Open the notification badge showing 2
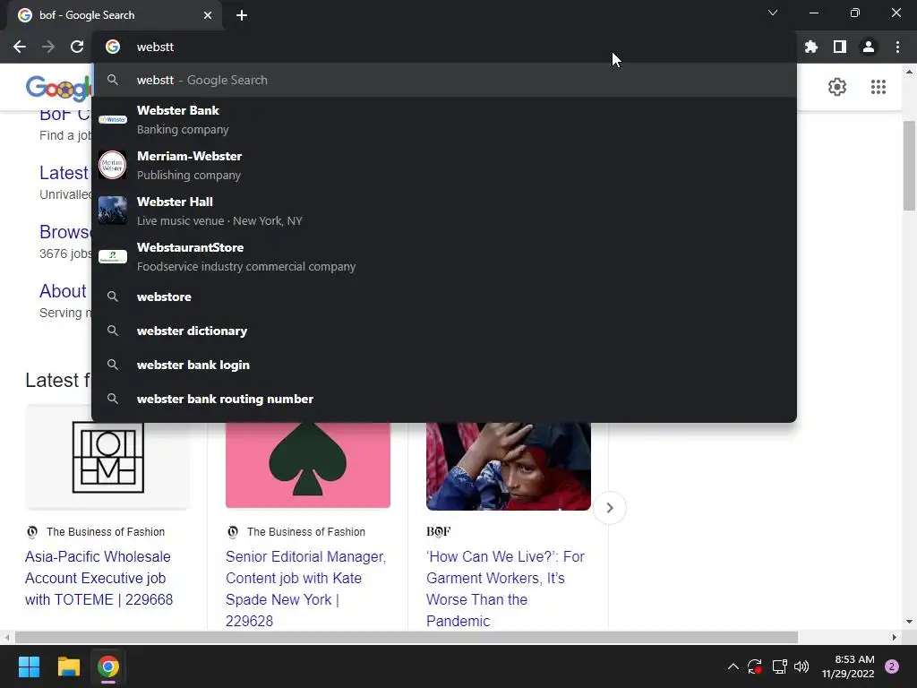 point(892,666)
